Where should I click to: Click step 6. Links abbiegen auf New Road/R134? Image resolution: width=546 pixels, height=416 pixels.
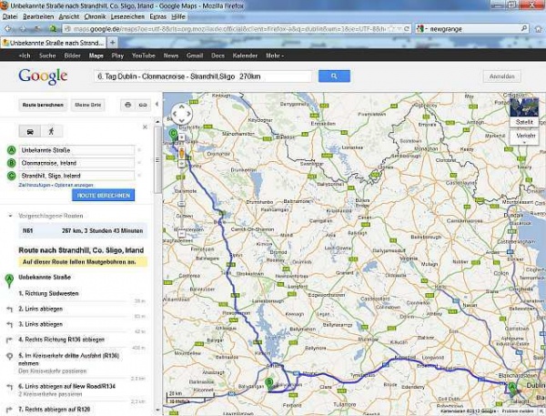coord(66,386)
